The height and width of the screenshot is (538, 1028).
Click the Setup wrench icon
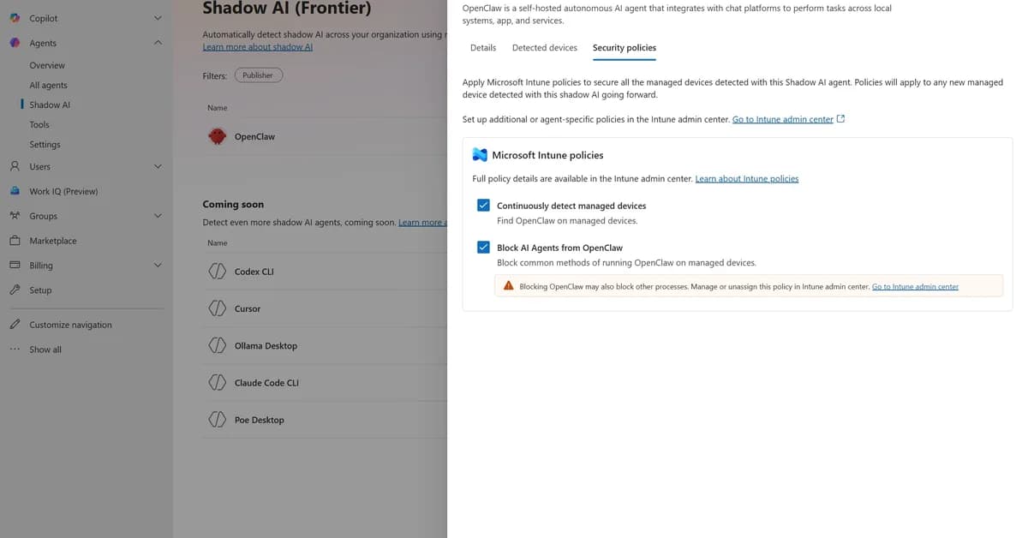15,290
